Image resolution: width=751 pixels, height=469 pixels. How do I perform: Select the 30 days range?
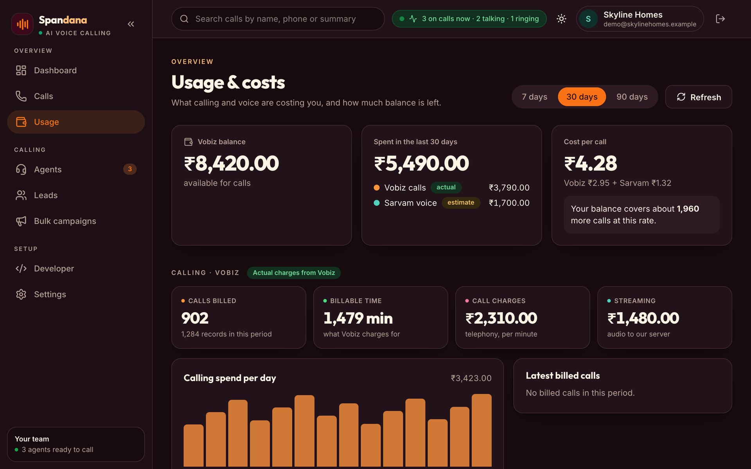tap(582, 97)
